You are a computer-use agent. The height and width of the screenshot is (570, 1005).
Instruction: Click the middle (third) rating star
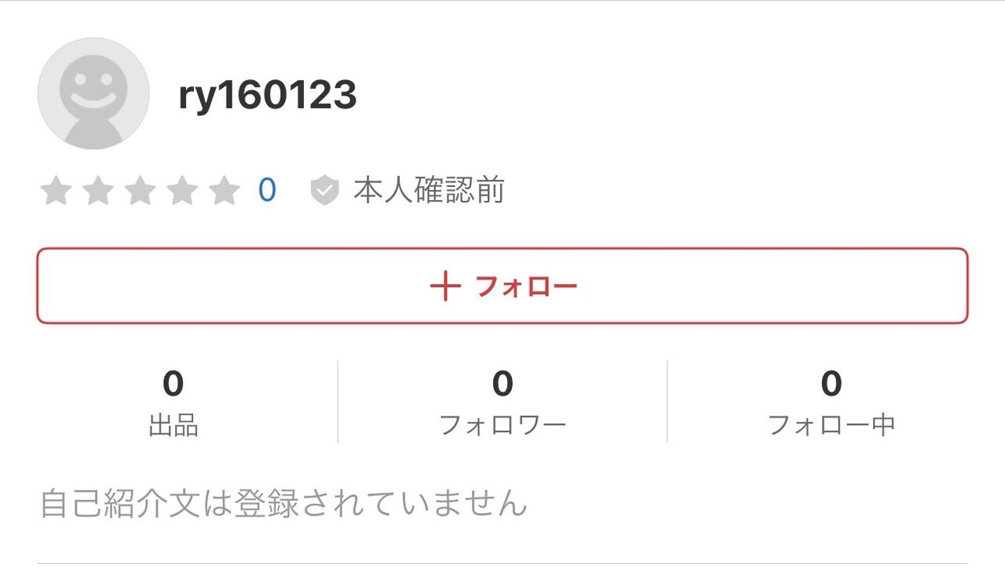141,190
